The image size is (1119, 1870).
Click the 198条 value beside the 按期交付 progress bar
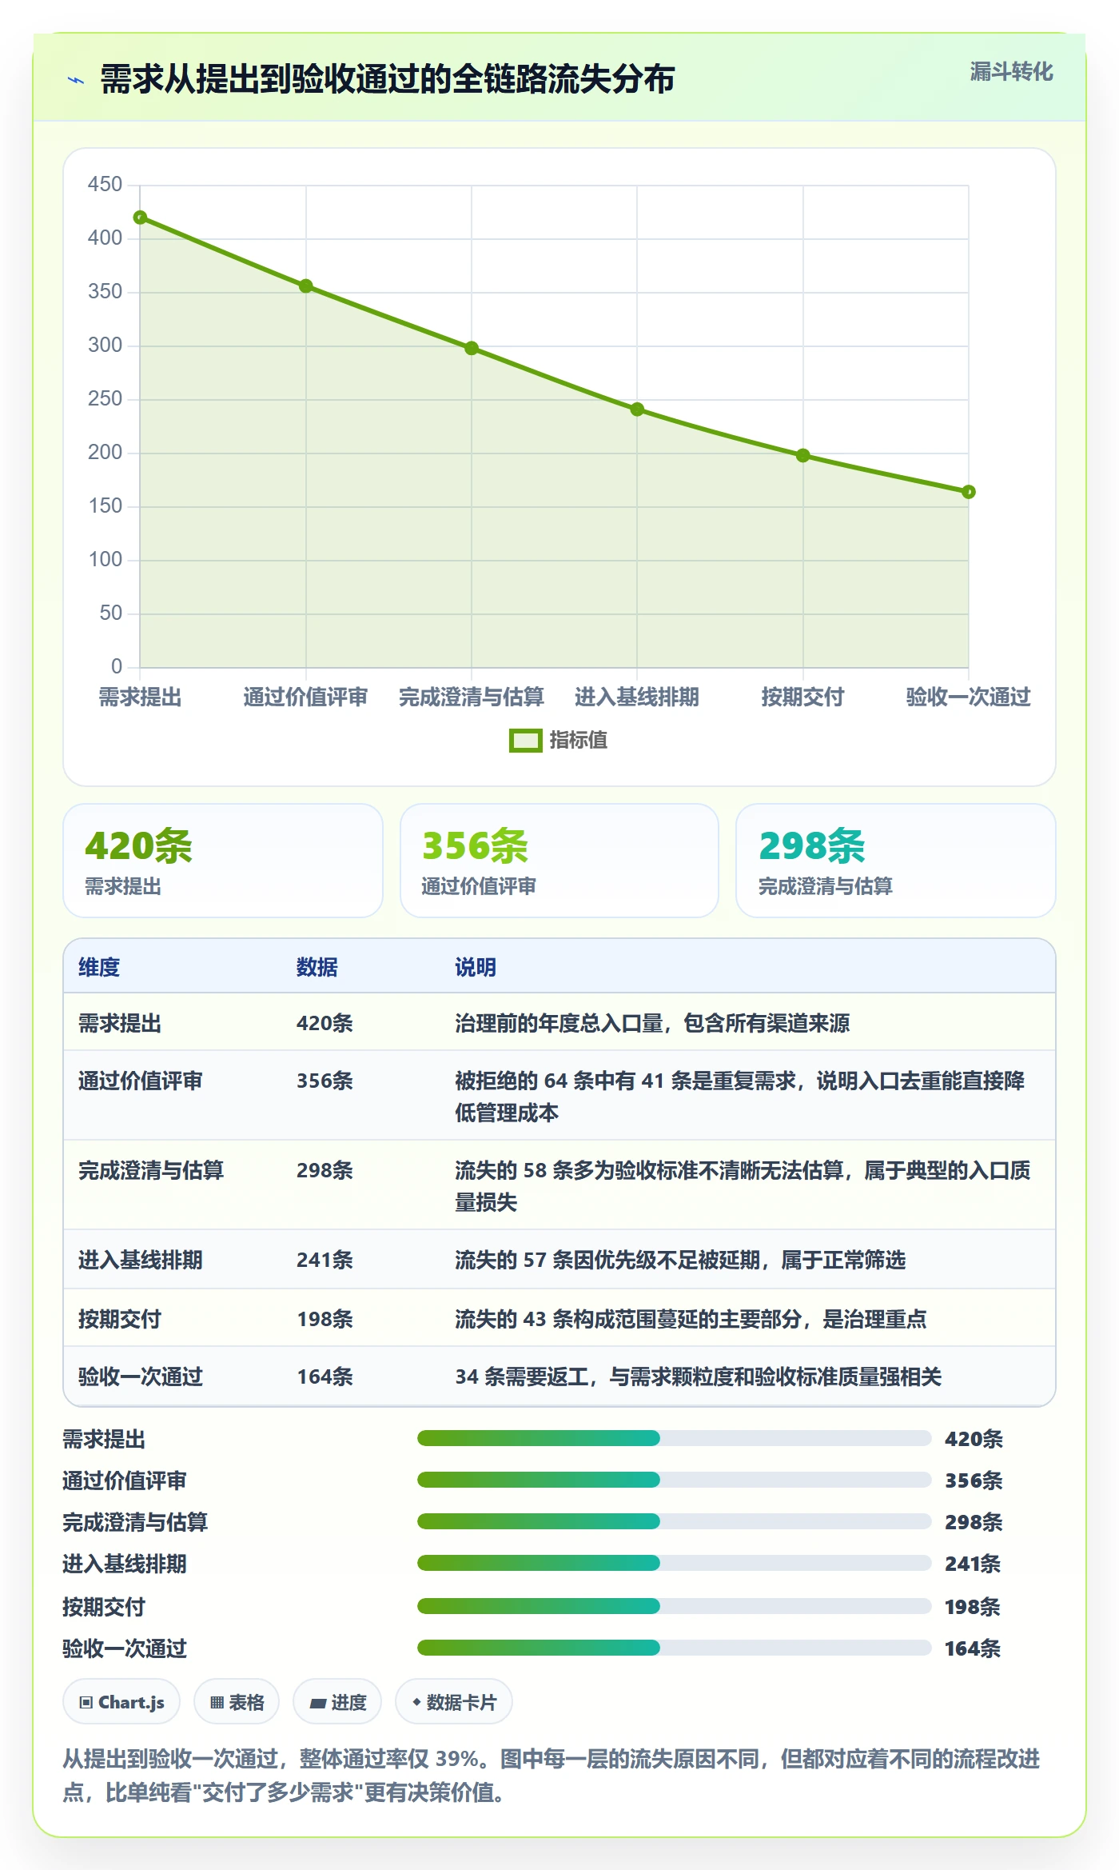[x=973, y=1606]
